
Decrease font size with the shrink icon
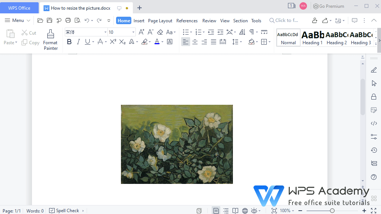click(150, 32)
